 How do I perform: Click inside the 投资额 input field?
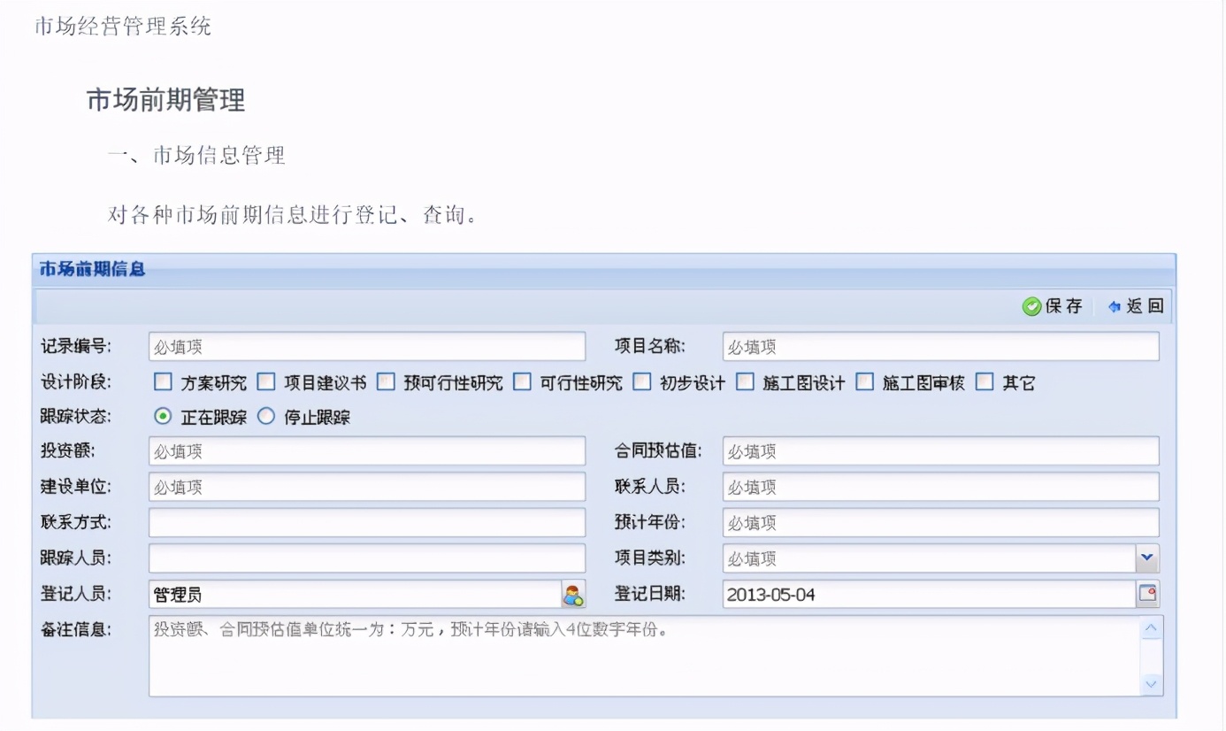point(367,451)
